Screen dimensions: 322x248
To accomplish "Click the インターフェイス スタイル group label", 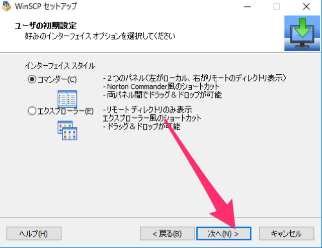I will tap(59, 66).
